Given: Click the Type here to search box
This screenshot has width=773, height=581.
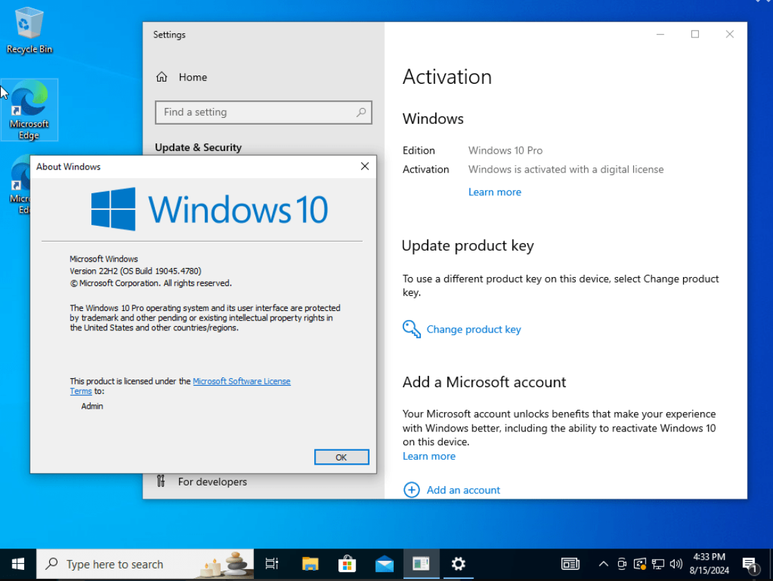Looking at the screenshot, I should (145, 564).
